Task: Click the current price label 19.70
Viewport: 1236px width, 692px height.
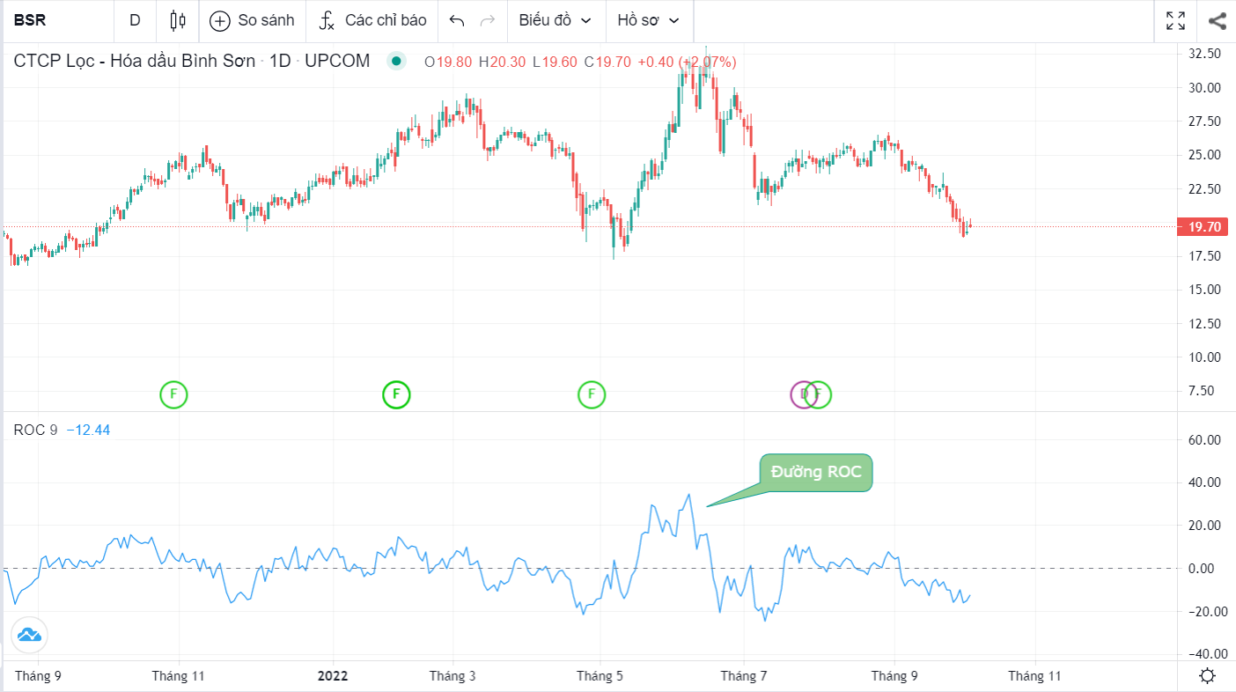Action: [1203, 227]
